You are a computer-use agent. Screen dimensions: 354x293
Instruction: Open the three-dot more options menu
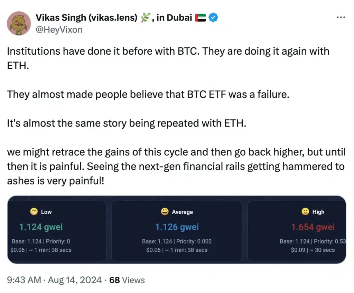(341, 17)
